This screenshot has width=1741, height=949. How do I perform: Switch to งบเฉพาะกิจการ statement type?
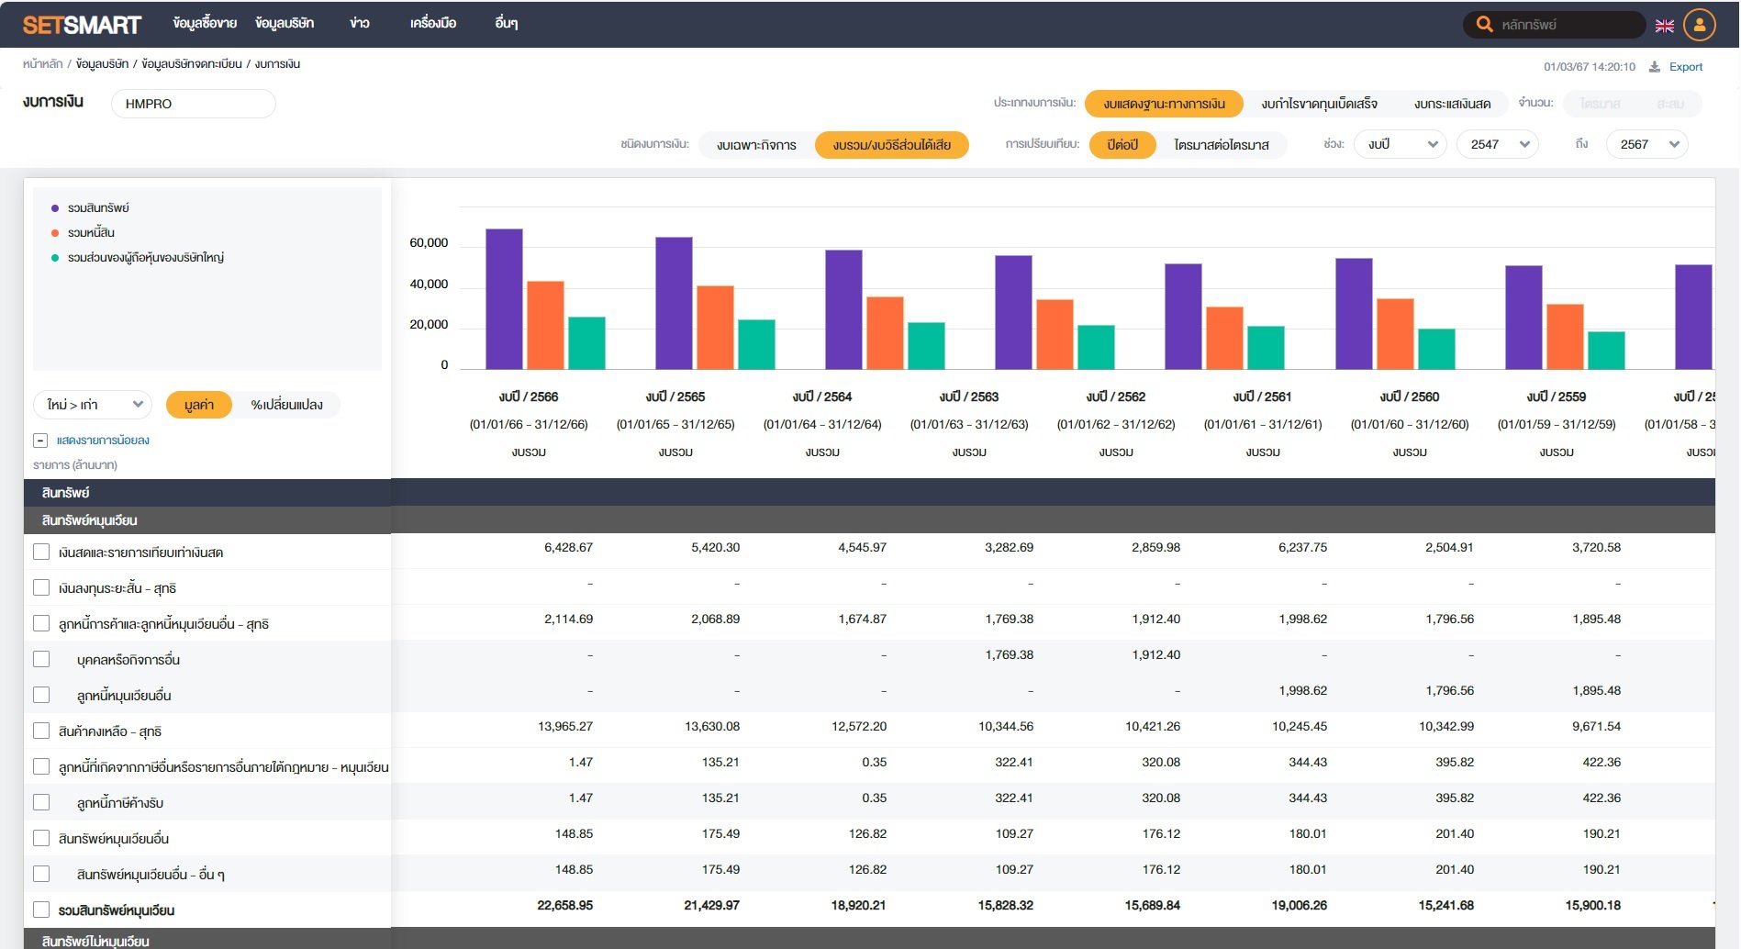coord(756,145)
